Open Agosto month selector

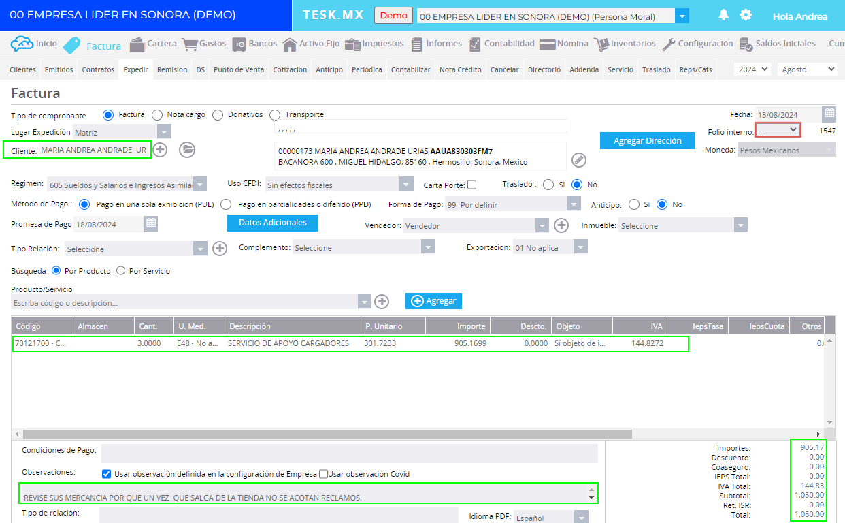(x=808, y=69)
